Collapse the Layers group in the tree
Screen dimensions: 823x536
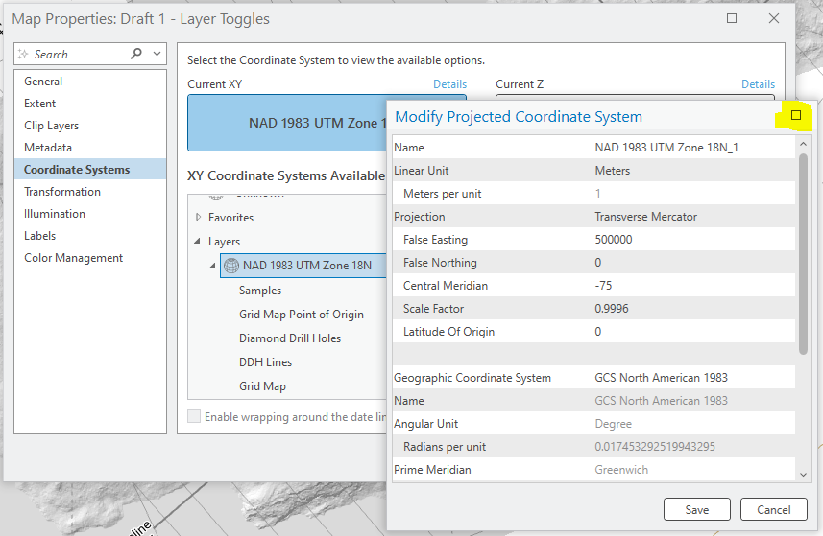point(199,242)
